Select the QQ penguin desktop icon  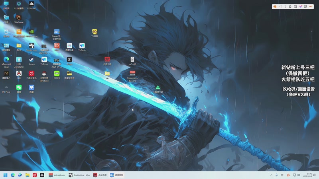pyautogui.click(x=19, y=75)
